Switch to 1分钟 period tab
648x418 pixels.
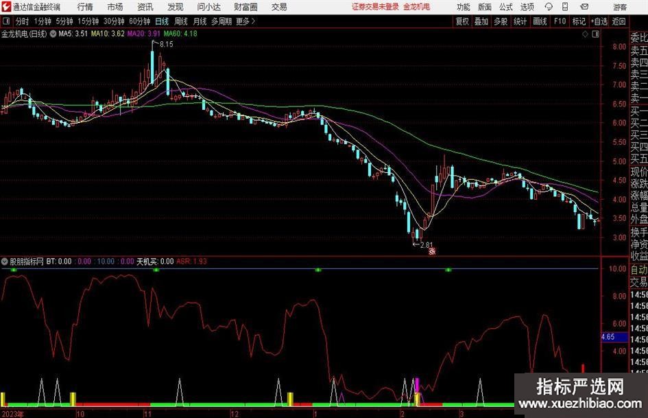click(43, 21)
